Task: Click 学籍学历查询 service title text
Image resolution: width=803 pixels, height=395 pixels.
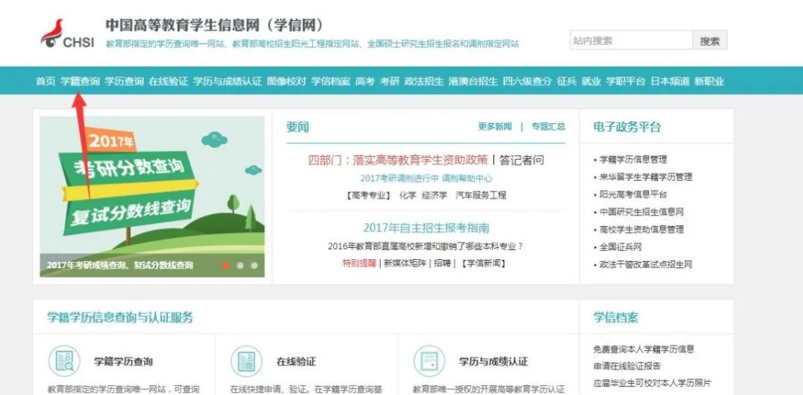Action: coord(123,362)
